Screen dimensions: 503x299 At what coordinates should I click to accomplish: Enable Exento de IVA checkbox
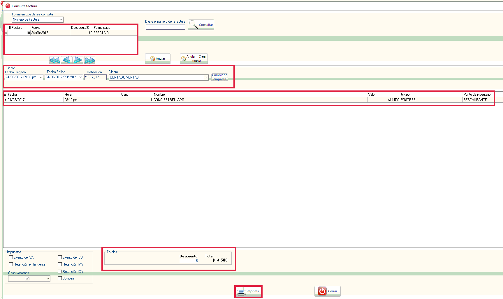tap(11, 257)
